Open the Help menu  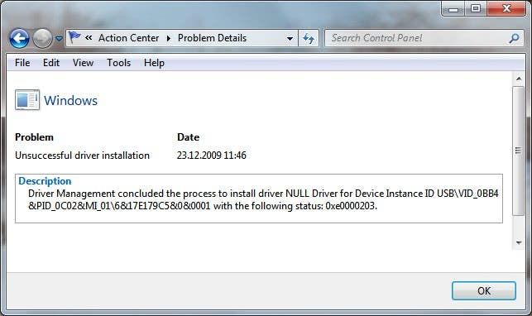(x=154, y=63)
